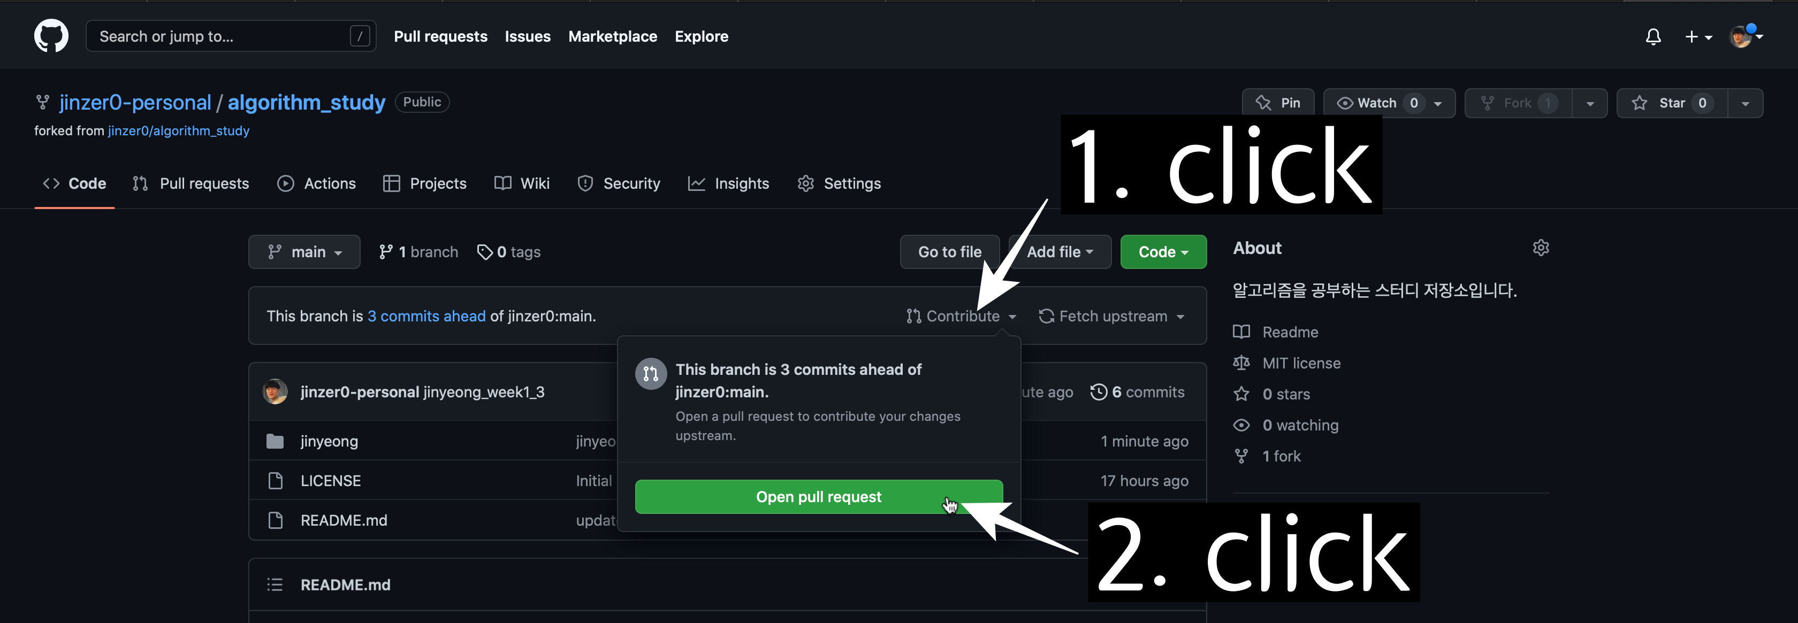This screenshot has width=1798, height=623.
Task: Toggle Star on this repository
Action: [1672, 103]
